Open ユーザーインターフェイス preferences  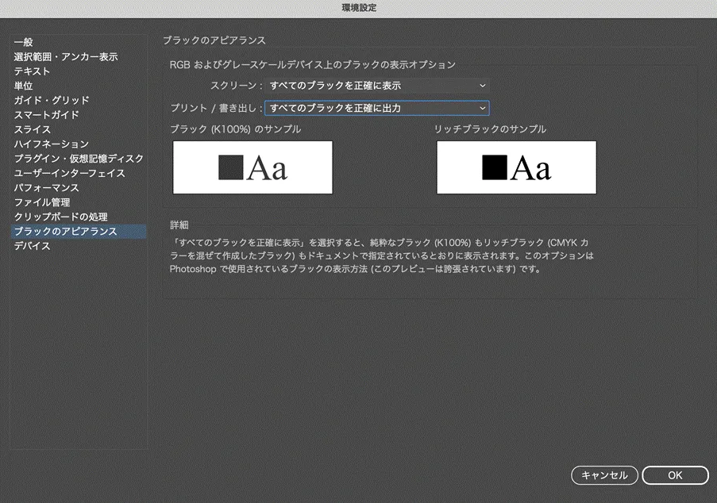click(69, 173)
